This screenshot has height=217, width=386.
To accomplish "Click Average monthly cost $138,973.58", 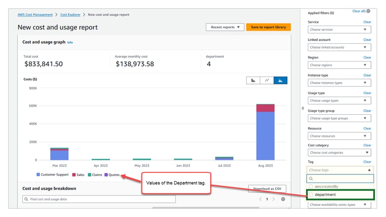I will (135, 64).
